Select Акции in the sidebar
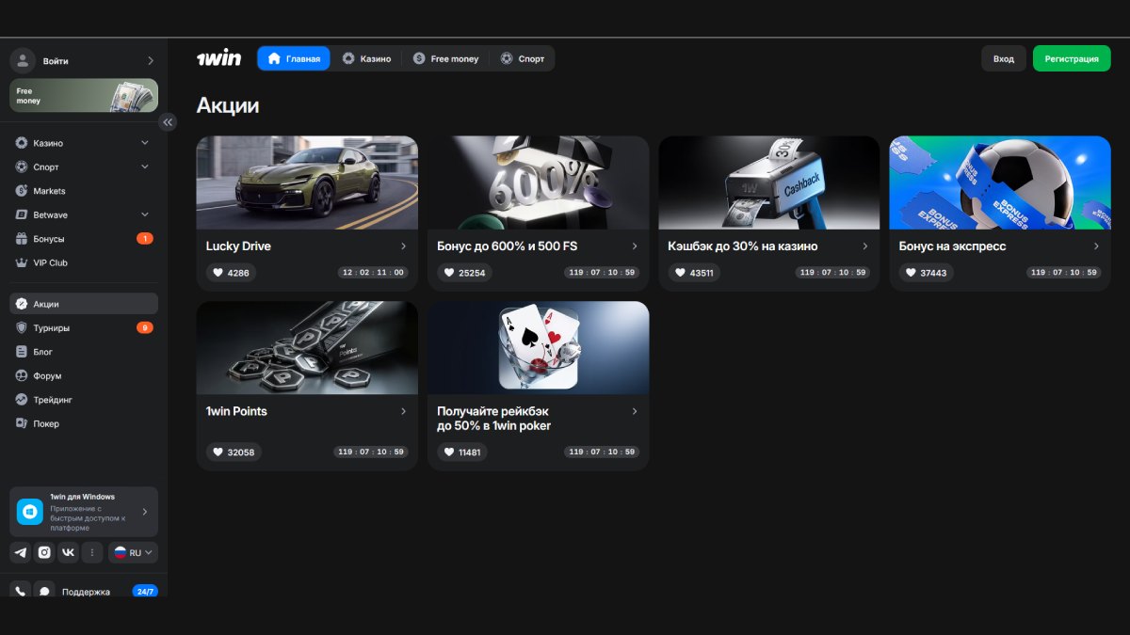The width and height of the screenshot is (1130, 635). pyautogui.click(x=84, y=304)
